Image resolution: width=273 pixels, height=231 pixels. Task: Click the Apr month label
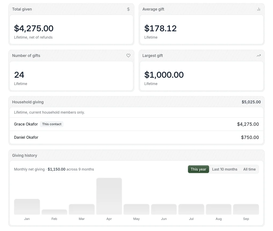[109, 219]
